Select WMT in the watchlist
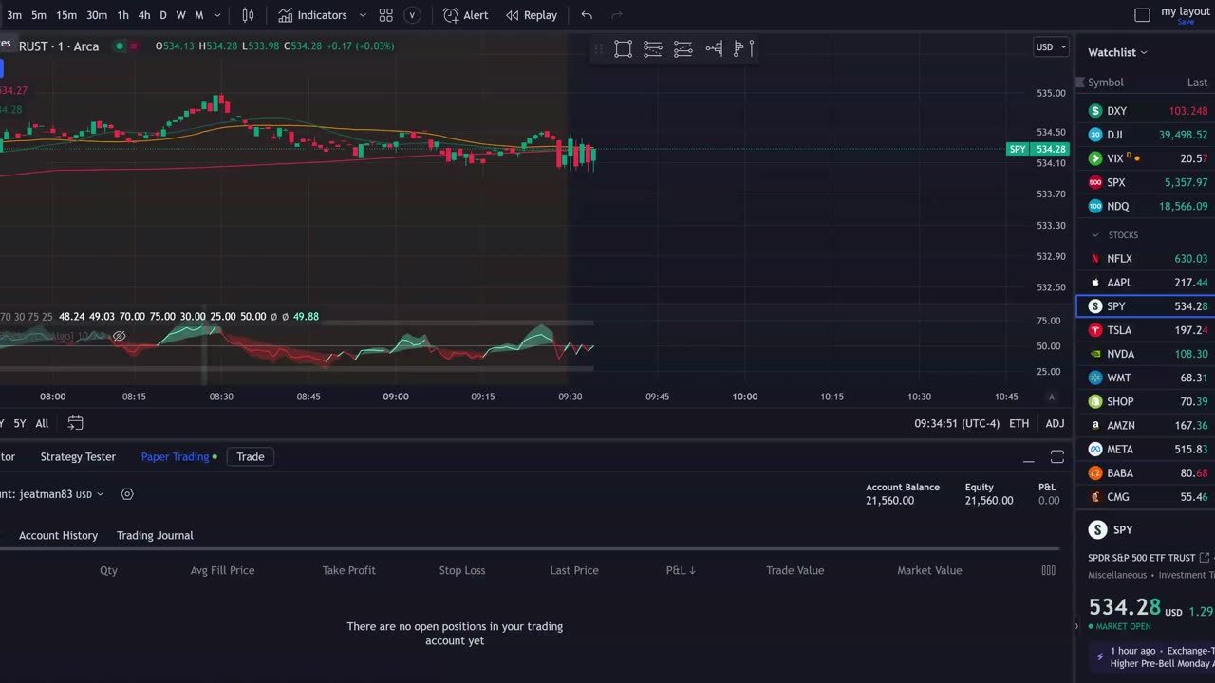 [x=1146, y=378]
